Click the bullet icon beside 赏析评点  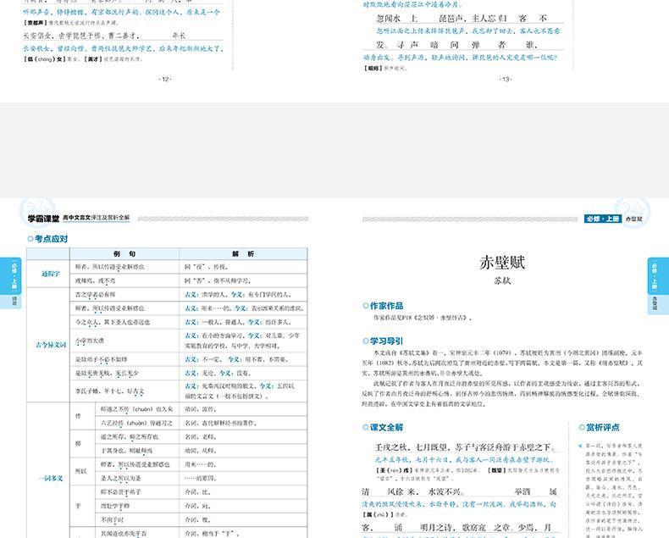[579, 428]
